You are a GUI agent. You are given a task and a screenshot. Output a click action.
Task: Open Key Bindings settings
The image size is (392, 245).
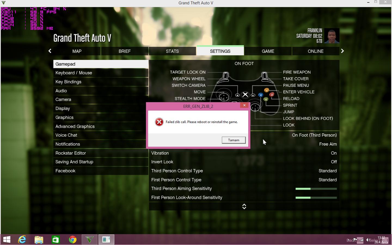[x=101, y=82]
